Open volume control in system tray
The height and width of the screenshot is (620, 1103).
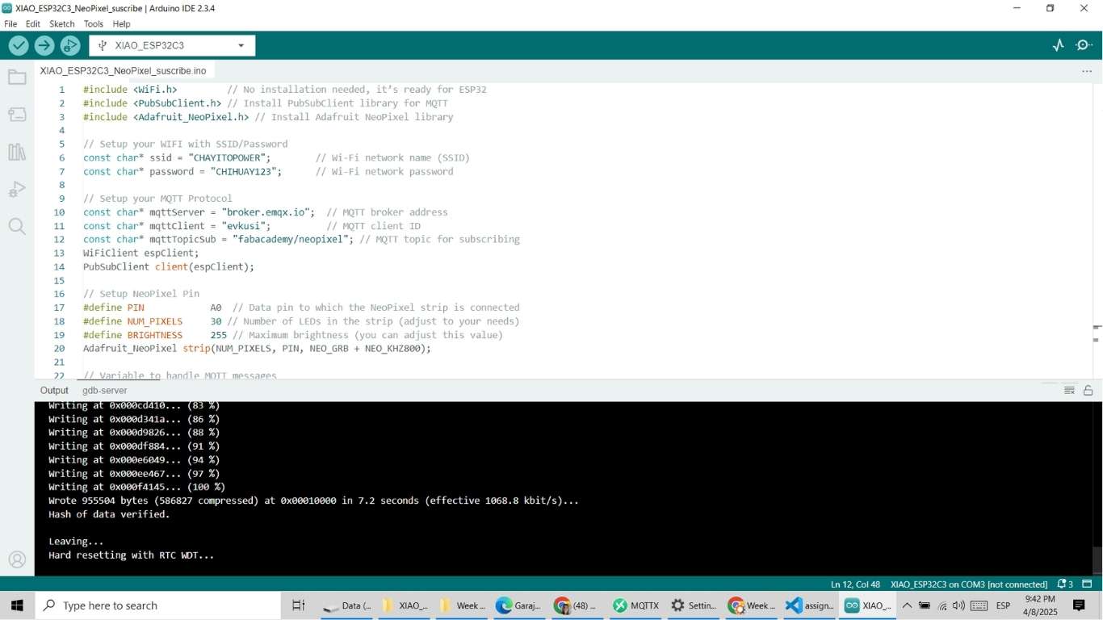click(x=958, y=605)
